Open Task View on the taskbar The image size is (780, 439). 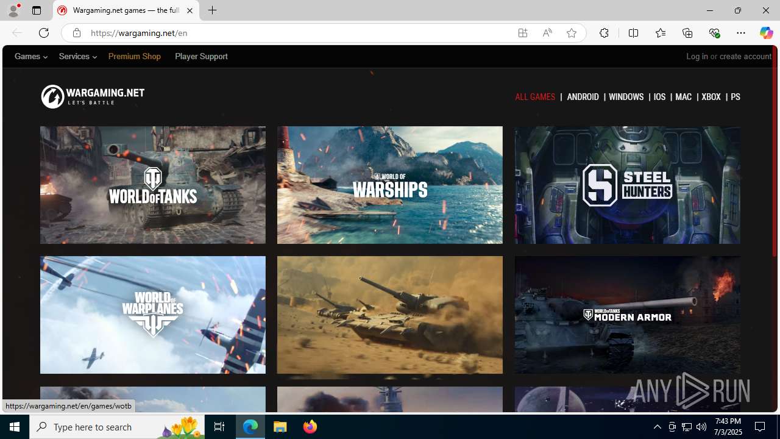pyautogui.click(x=219, y=427)
